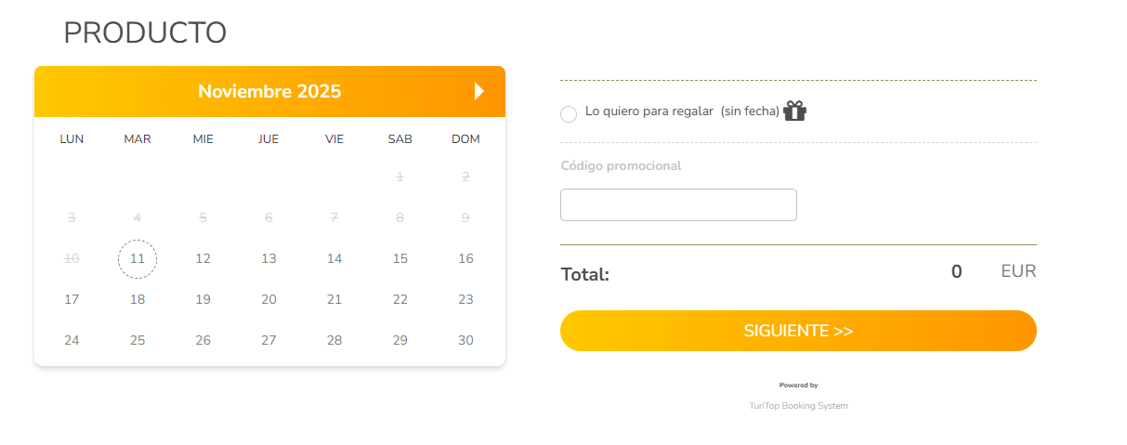Enable the 'Lo quiero para regalar' option
Screen dimensions: 1127x445
[x=569, y=113]
